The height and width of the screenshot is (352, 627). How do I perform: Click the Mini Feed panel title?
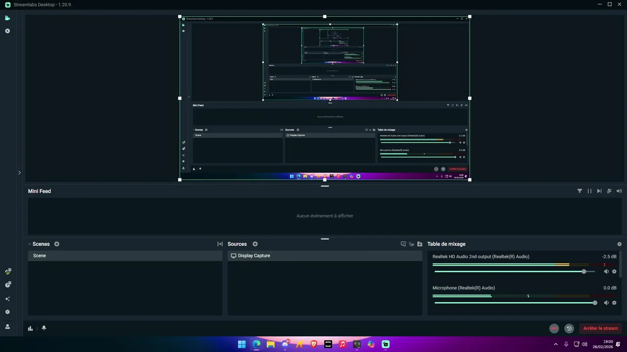point(40,191)
